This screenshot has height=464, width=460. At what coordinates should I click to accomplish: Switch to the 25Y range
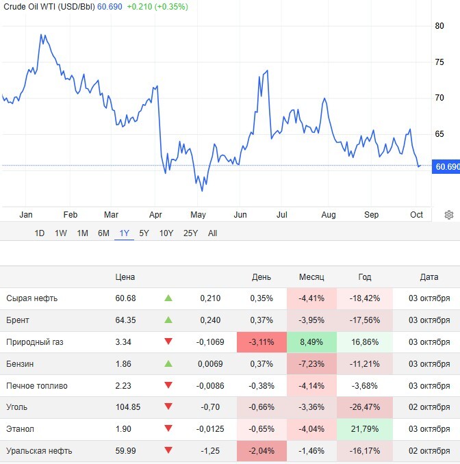pos(190,233)
